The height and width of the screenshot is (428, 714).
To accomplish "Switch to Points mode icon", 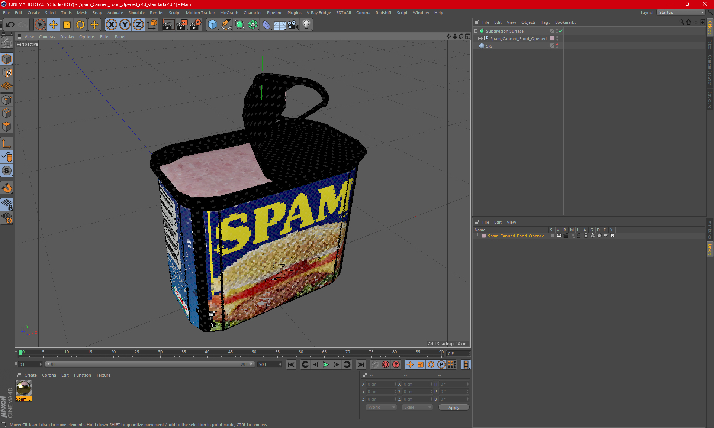I will (7, 100).
